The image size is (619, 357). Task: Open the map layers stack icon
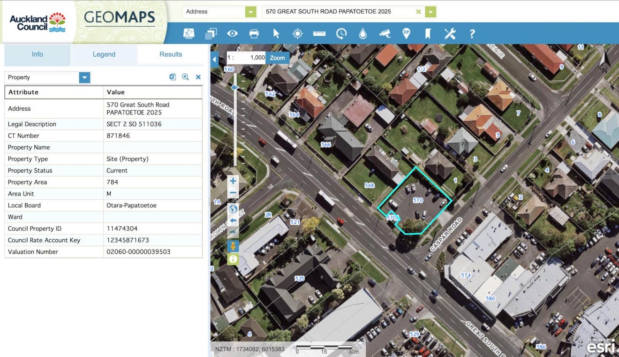(211, 33)
